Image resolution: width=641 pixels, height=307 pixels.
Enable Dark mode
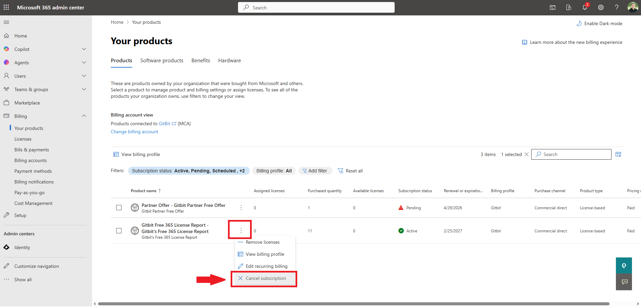(599, 23)
